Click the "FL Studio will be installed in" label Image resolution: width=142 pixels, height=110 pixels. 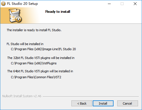(x=25, y=44)
